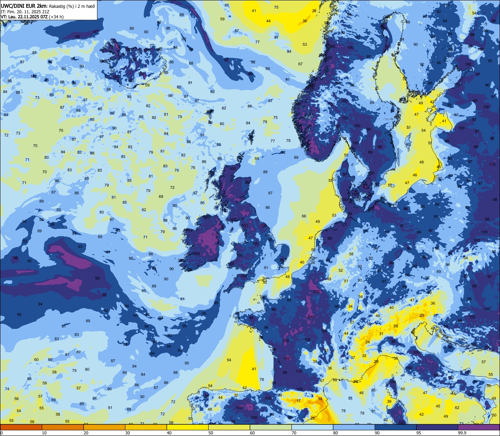This screenshot has width=500, height=436.
Task: Select the legend swatch between 30 and 40
Action: (x=146, y=427)
